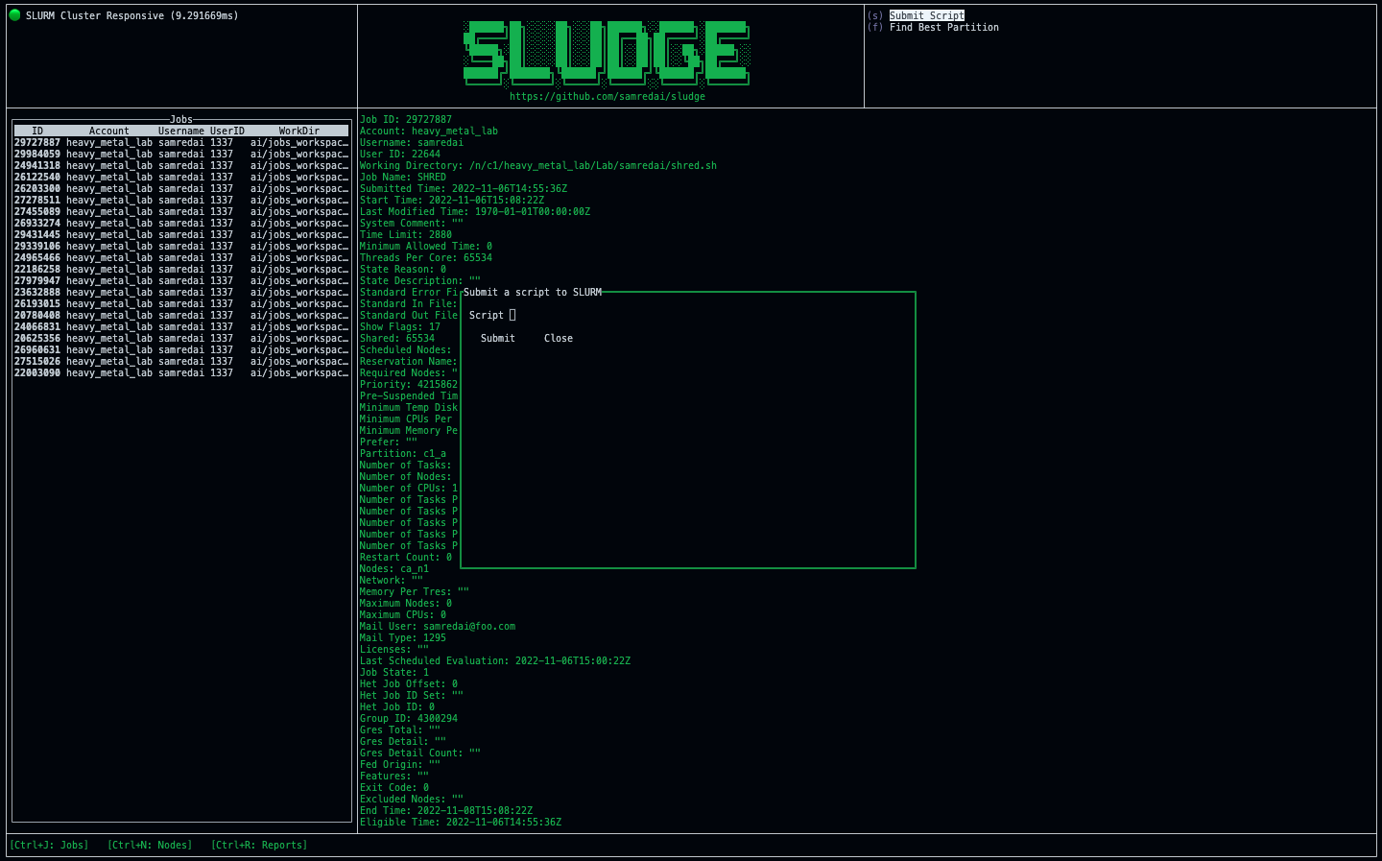Viewport: 1382px width, 861px height.
Task: Click the UserID column header
Action: pos(227,131)
